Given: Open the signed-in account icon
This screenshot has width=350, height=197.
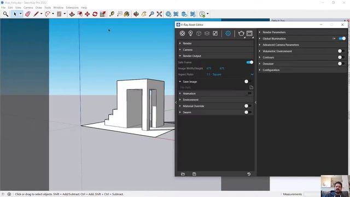Looking at the screenshot, I should tap(202, 14).
